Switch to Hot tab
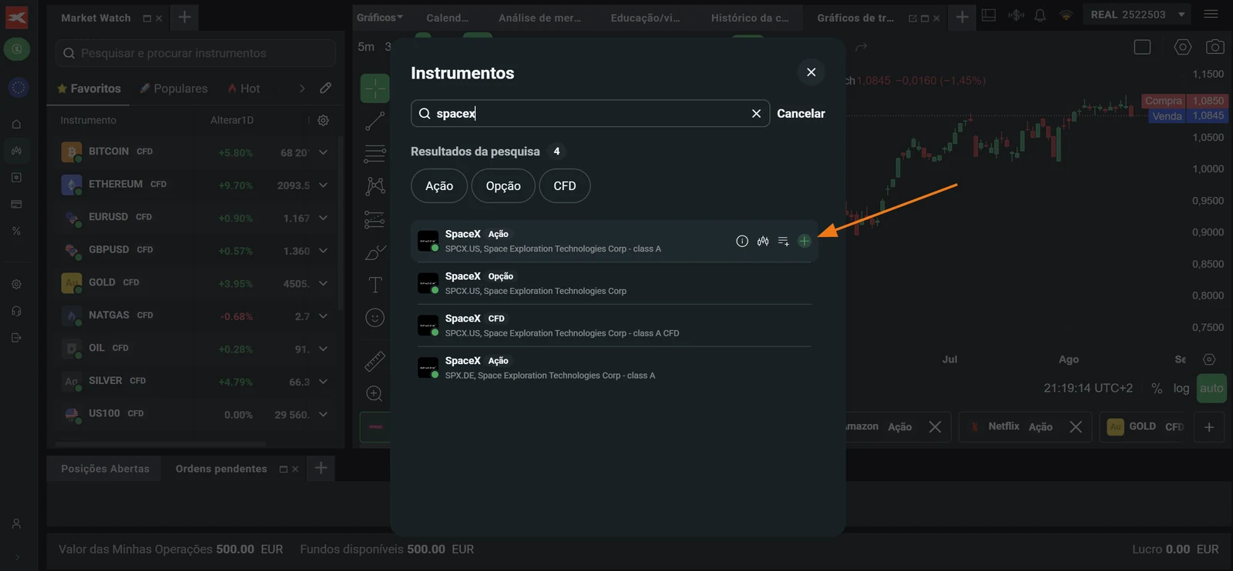The width and height of the screenshot is (1233, 571). coord(244,88)
